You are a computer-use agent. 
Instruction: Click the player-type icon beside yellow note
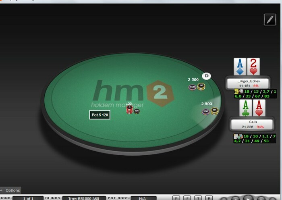[241, 92]
